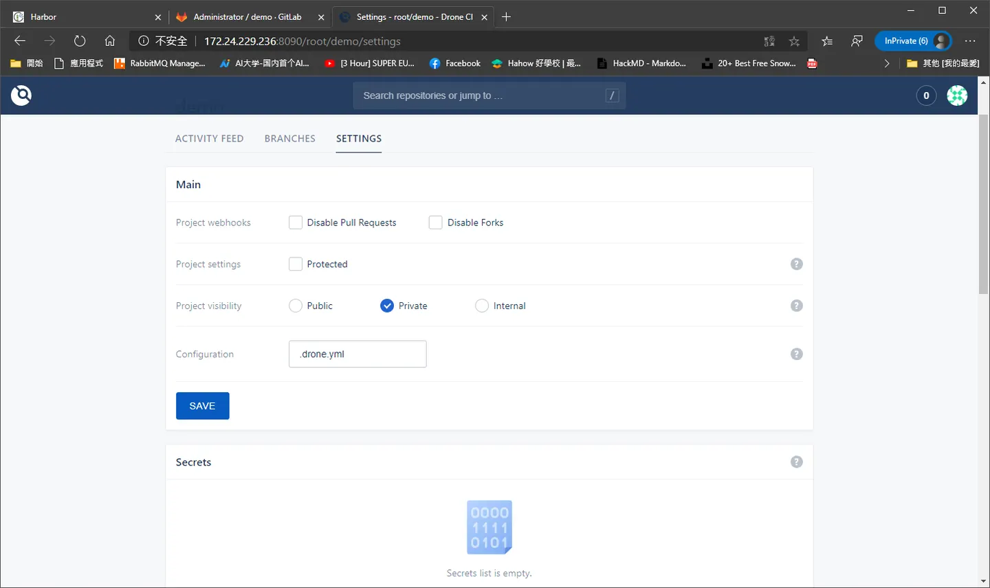Open the browser settings ellipsis menu
Viewport: 990px width, 588px height.
pyautogui.click(x=970, y=41)
